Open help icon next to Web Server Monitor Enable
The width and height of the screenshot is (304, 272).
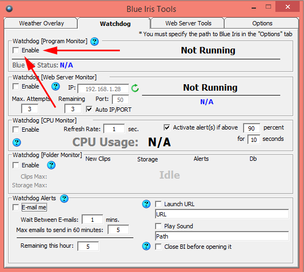[x=56, y=86]
